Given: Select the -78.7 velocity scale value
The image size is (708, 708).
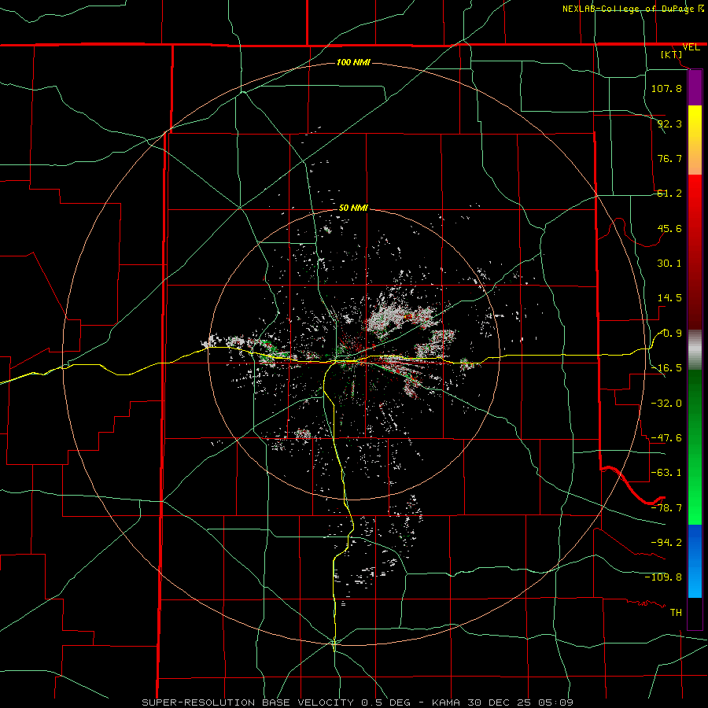Looking at the screenshot, I should [666, 508].
